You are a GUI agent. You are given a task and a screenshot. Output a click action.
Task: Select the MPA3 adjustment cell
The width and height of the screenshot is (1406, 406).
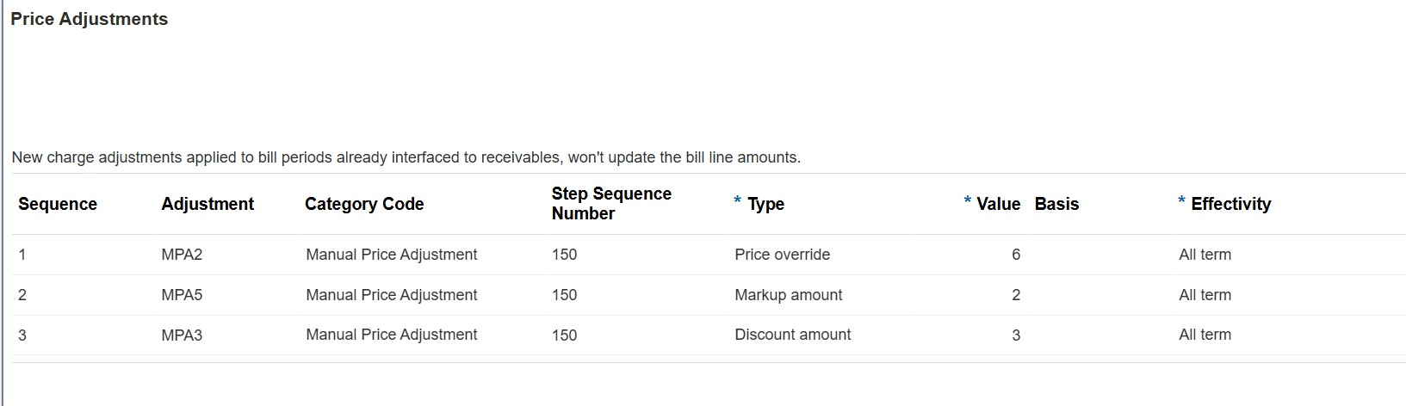click(x=182, y=335)
